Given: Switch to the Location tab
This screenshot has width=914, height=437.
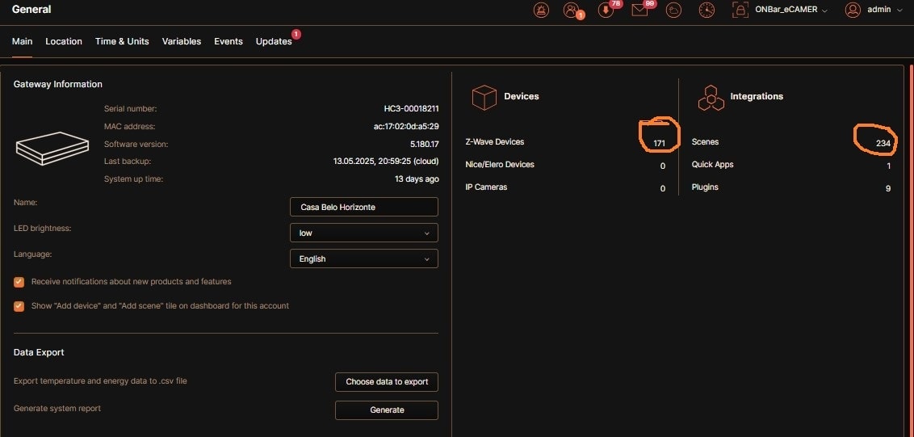Looking at the screenshot, I should pos(64,41).
